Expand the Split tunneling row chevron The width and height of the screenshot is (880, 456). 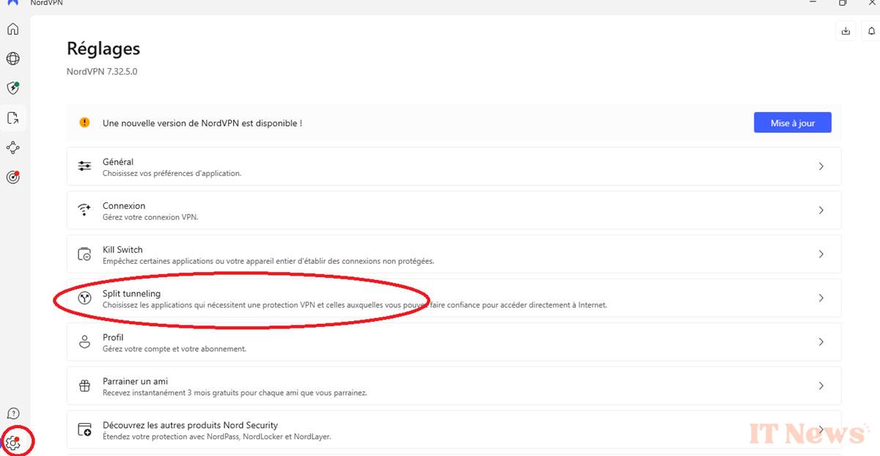[821, 298]
